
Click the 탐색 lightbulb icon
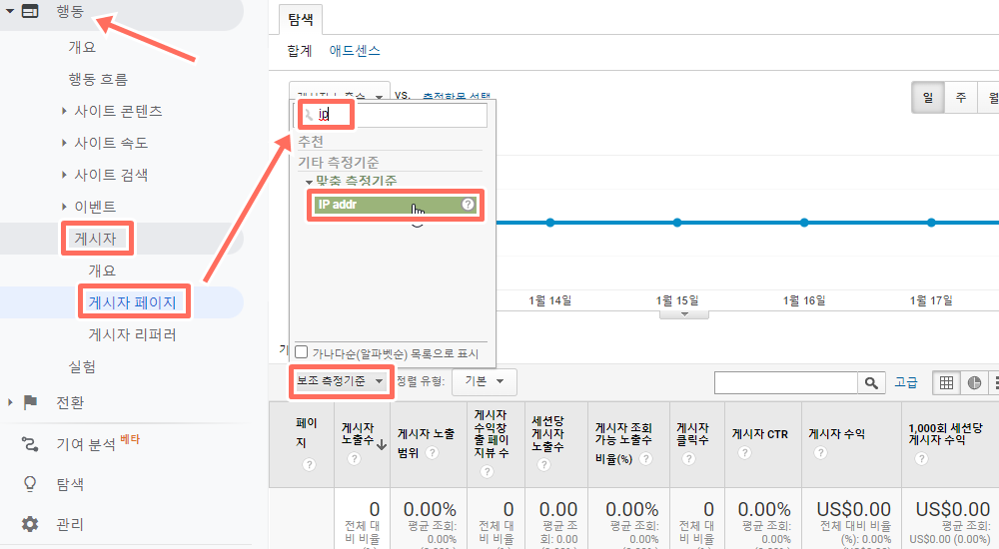pos(30,484)
